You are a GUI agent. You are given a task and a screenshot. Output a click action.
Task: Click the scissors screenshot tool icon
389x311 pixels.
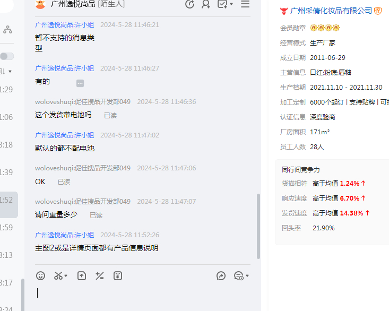pos(58,275)
